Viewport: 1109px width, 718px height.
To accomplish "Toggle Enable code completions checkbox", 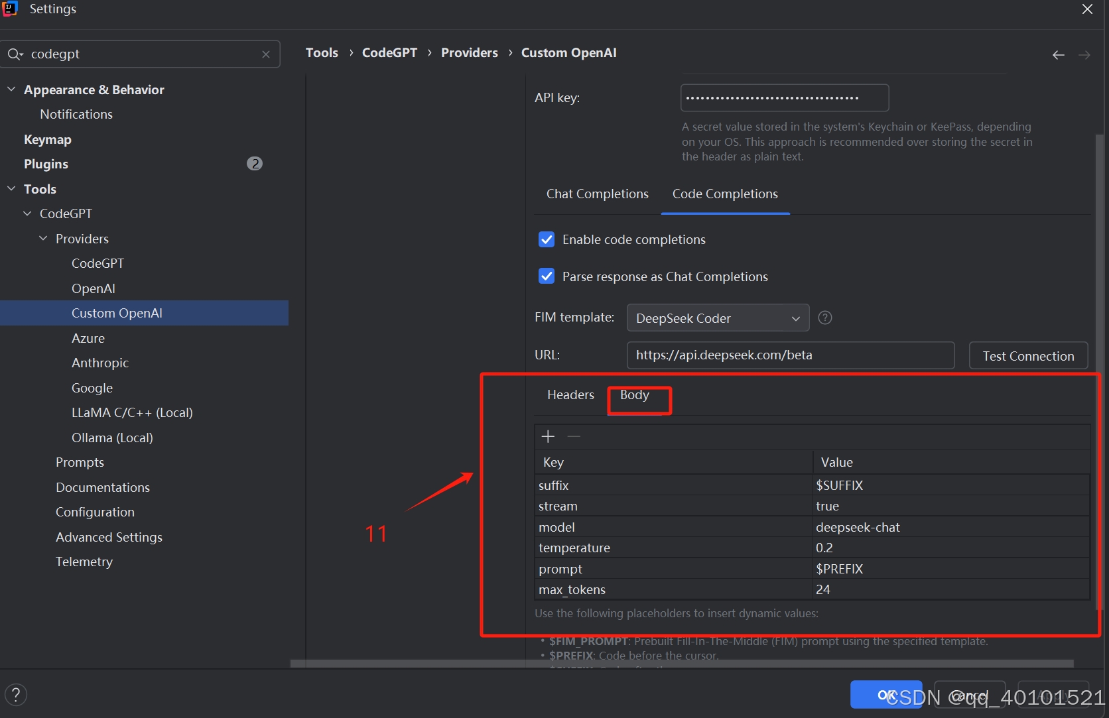I will tap(547, 239).
